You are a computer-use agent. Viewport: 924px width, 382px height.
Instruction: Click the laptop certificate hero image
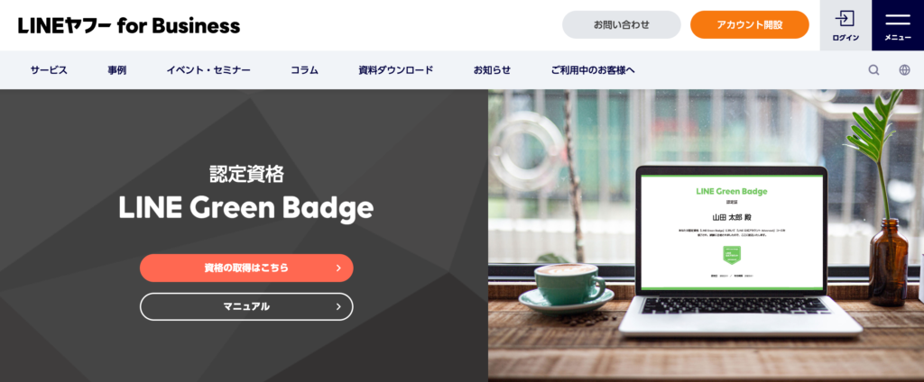[x=706, y=235]
